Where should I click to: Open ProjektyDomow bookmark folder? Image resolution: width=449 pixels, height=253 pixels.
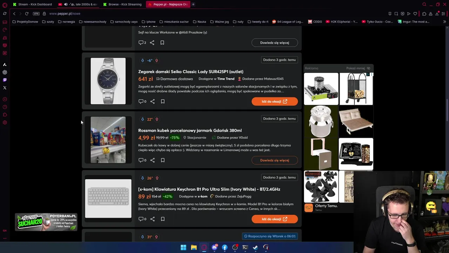(x=25, y=22)
